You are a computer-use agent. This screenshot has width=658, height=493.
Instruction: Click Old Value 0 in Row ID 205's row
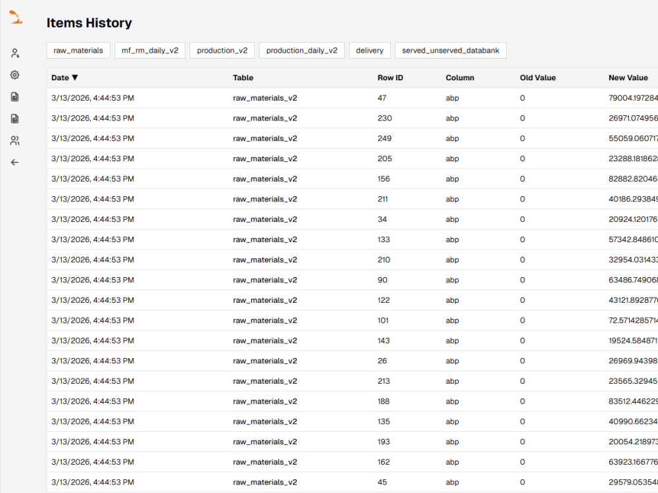pos(522,159)
